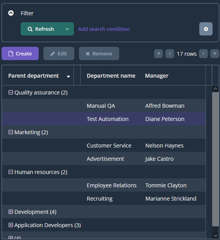Image resolution: width=220 pixels, height=240 pixels.
Task: Collapse the Human resources group
Action: click(x=11, y=172)
